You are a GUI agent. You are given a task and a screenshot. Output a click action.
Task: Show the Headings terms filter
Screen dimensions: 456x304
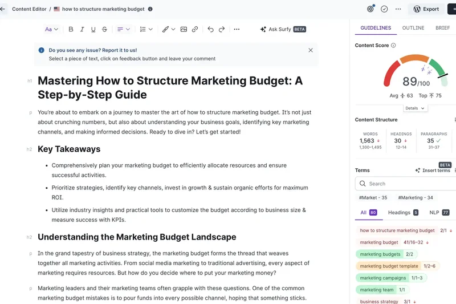click(x=403, y=212)
